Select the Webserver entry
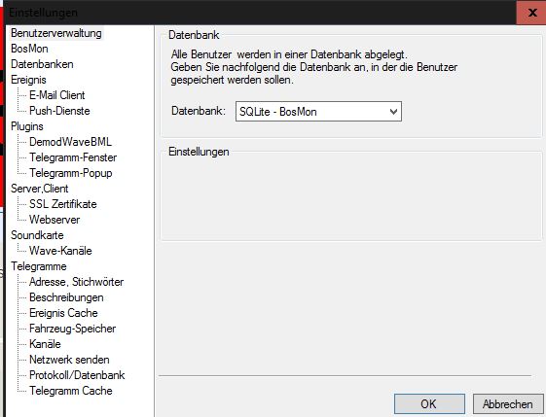The image size is (546, 417). (55, 220)
